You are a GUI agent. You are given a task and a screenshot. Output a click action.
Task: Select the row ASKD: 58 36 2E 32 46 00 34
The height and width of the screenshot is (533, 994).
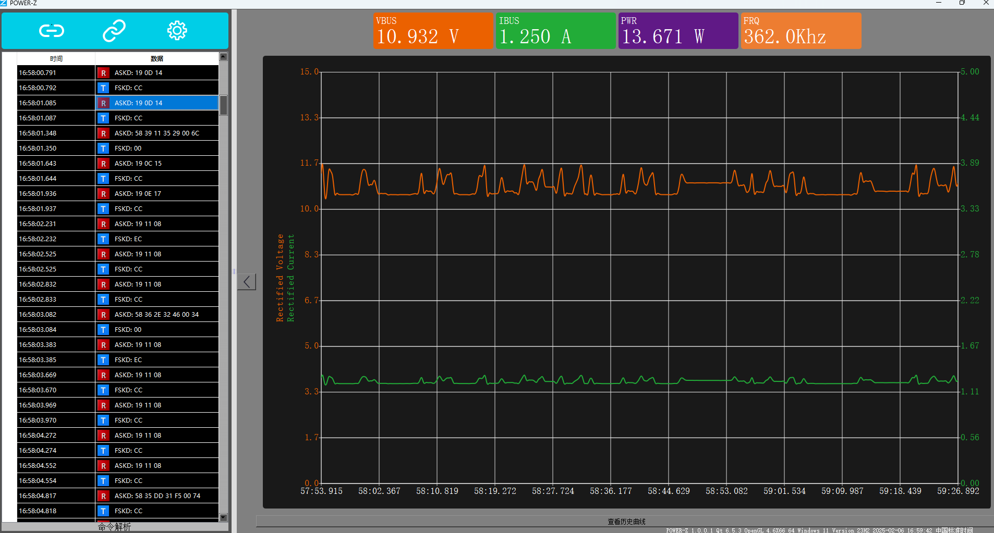pyautogui.click(x=157, y=314)
